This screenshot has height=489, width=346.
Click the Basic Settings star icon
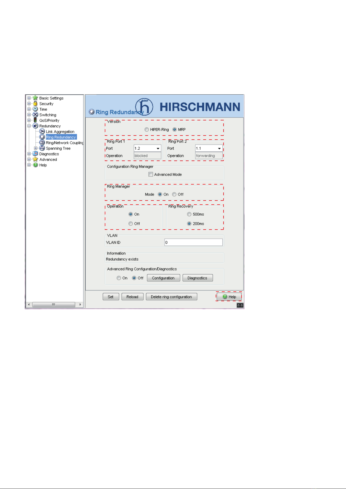point(35,98)
